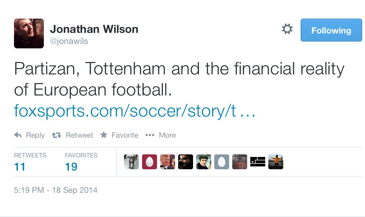The image size is (365, 217).
Task: Click the Reply arrow icon
Action: pyautogui.click(x=18, y=135)
